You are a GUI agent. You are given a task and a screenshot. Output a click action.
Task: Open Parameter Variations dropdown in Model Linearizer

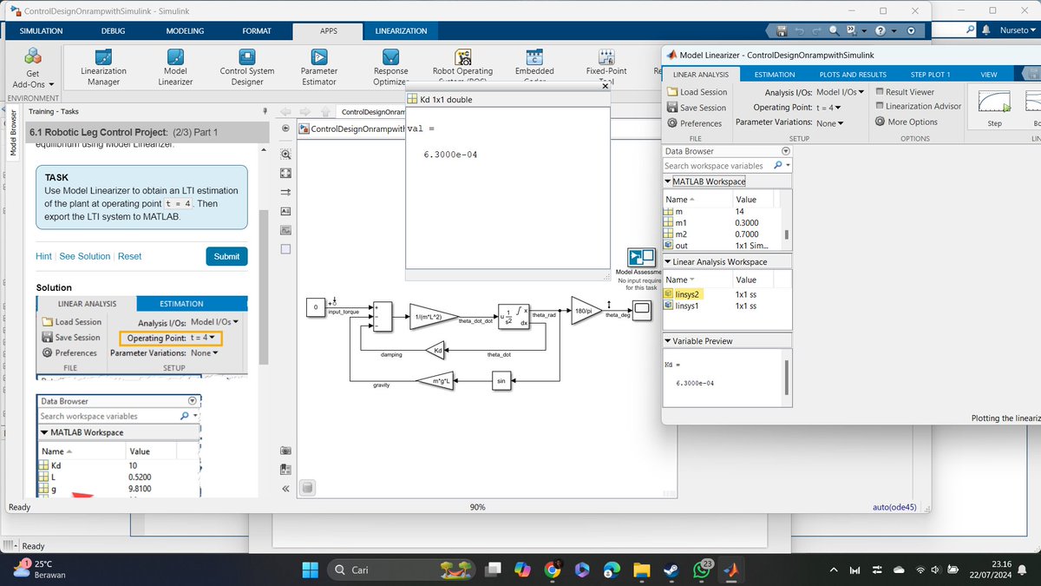tap(830, 123)
